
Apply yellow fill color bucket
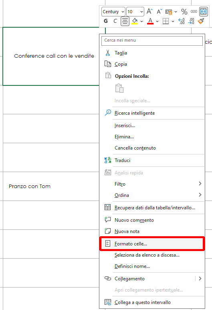(x=135, y=21)
